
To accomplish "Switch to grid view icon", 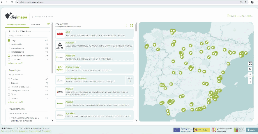I will pos(132,26).
